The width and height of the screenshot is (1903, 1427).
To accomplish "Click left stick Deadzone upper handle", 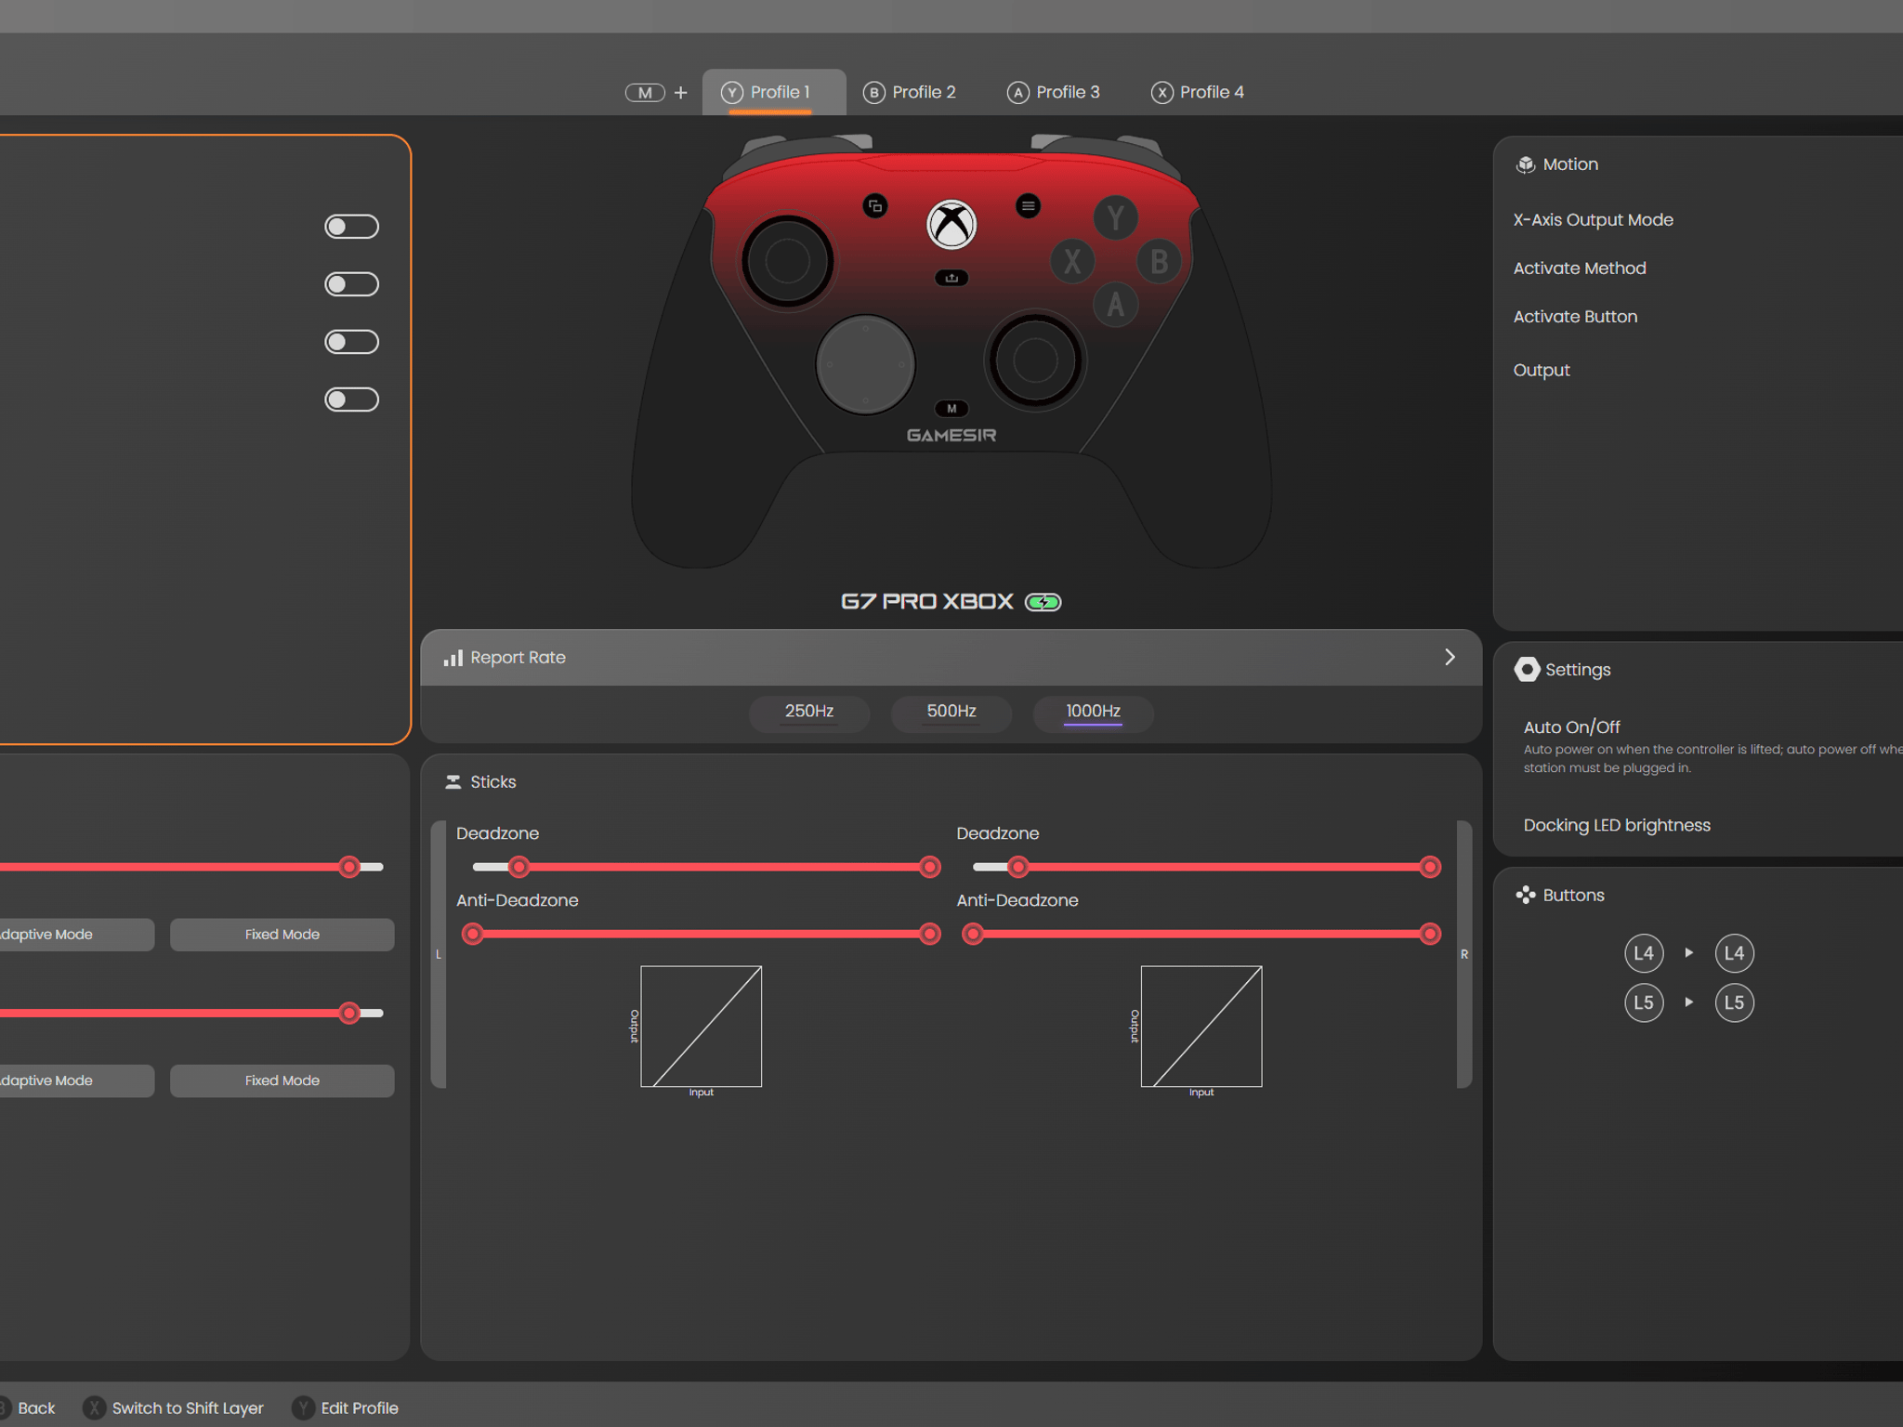I will click(929, 867).
